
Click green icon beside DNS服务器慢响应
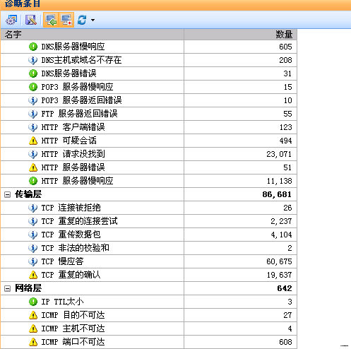33,47
